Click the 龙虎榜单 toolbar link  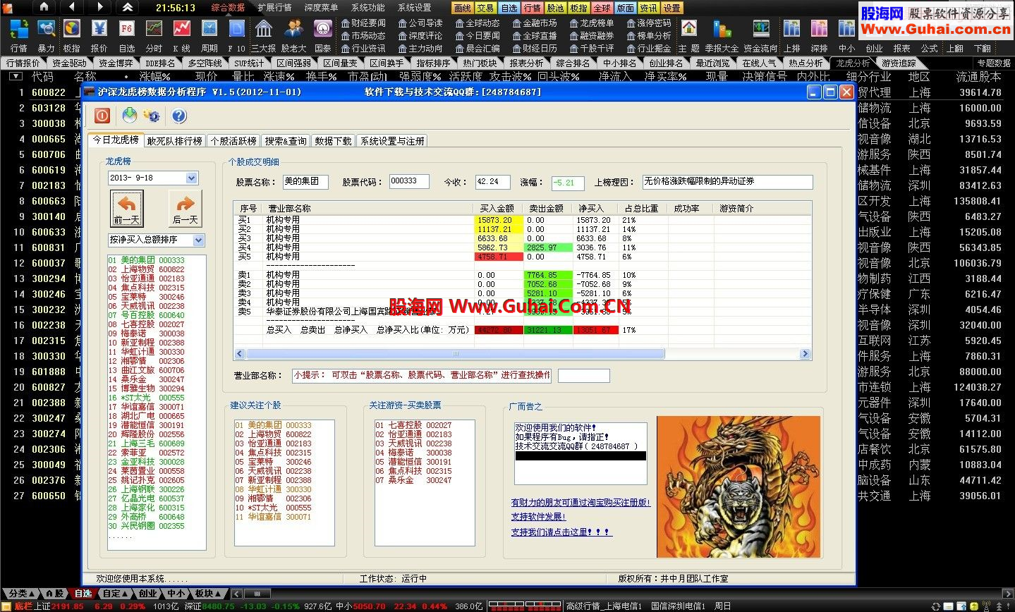point(591,23)
